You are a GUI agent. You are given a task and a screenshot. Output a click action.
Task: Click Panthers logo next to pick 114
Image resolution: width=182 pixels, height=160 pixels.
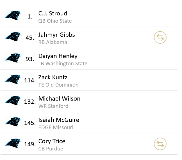(x=13, y=80)
